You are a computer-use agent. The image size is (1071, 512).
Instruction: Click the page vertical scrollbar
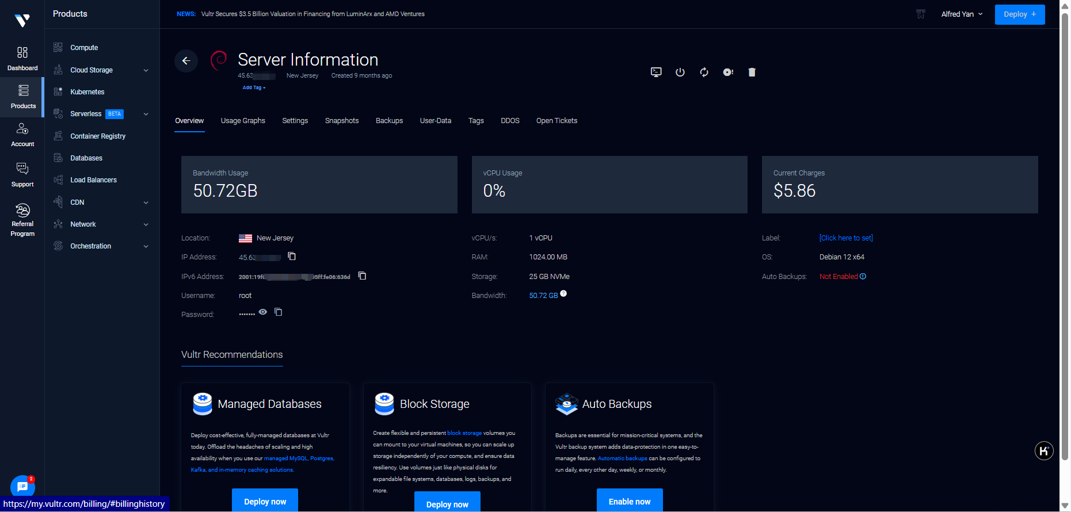1065,230
